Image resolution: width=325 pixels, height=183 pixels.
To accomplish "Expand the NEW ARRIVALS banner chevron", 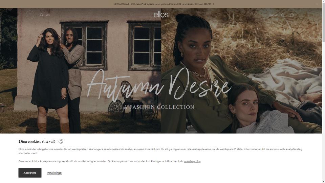I will (214, 4).
